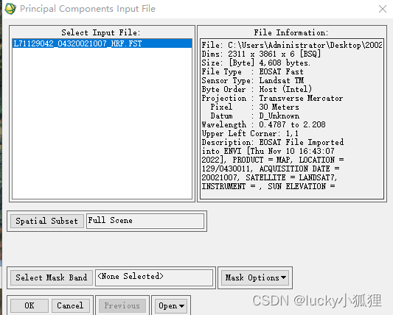Image resolution: width=393 pixels, height=315 pixels.
Task: Open the Mask Options dropdown
Action: click(x=255, y=277)
